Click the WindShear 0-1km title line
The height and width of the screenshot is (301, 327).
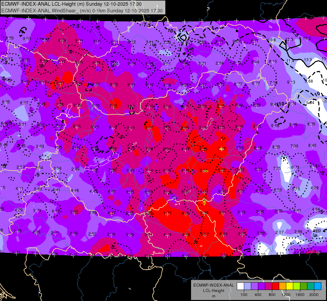[82, 11]
